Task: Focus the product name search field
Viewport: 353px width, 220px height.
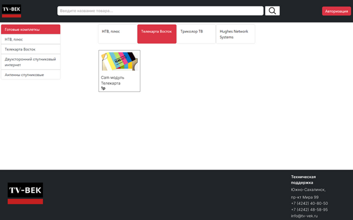Action: pos(160,11)
